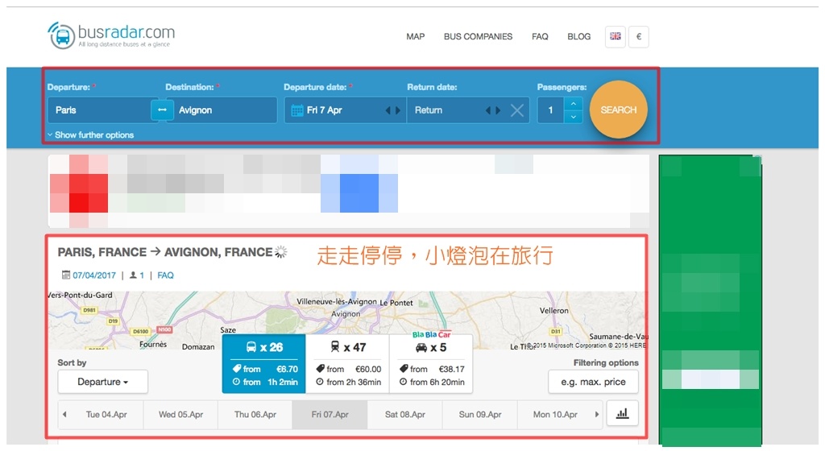Open the BLOG page
The width and height of the screenshot is (825, 451).
578,36
